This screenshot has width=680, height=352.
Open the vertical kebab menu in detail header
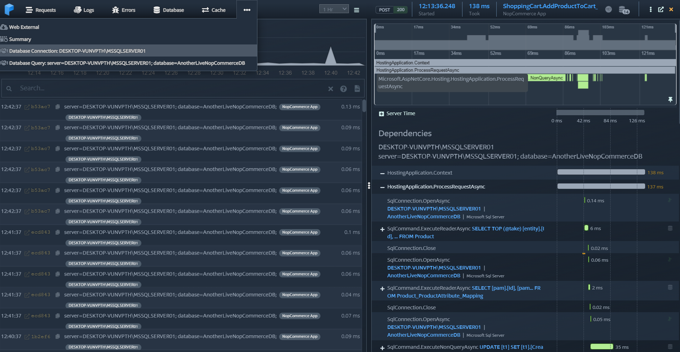pos(650,10)
